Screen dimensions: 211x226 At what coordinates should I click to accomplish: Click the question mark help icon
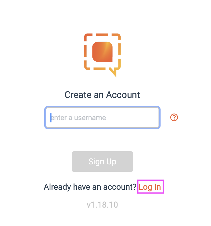pyautogui.click(x=174, y=118)
